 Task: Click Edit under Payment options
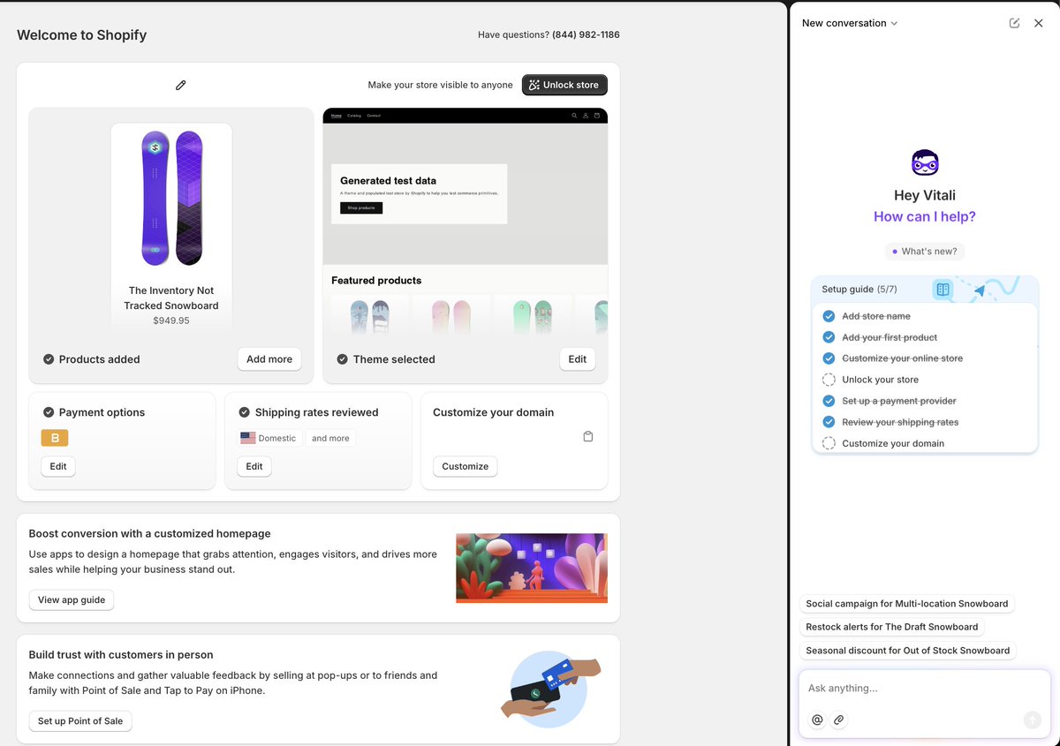pos(58,466)
